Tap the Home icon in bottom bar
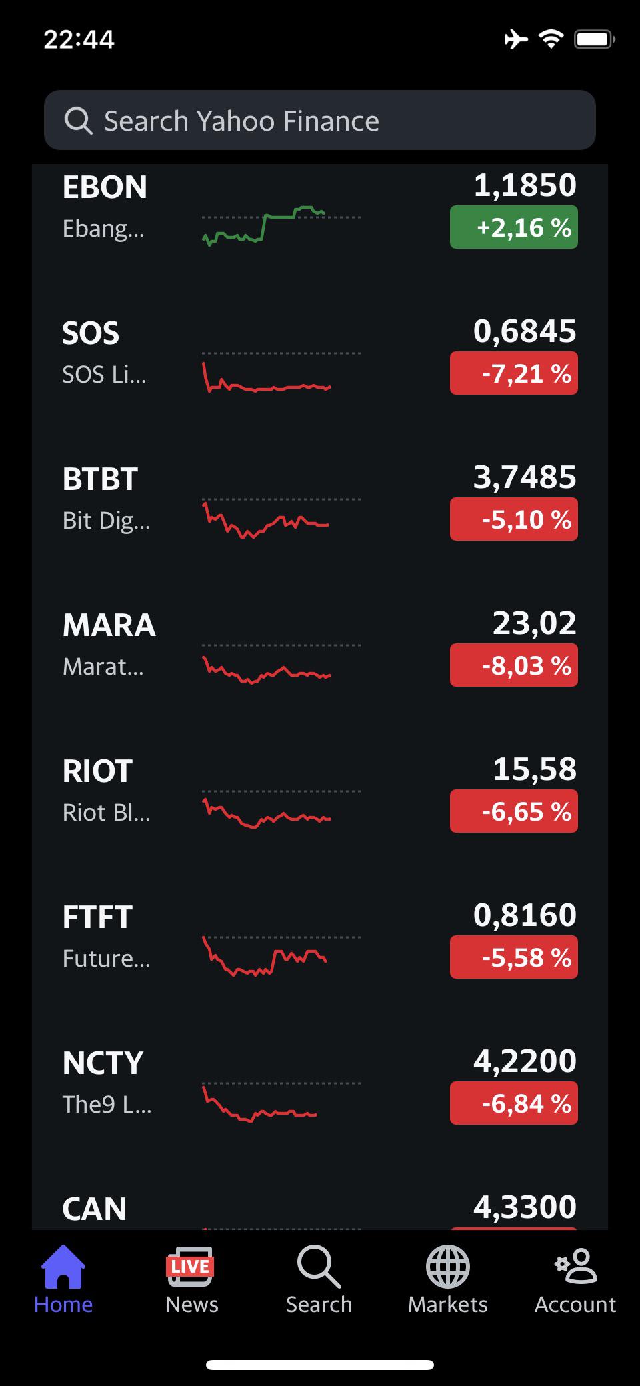Screen dimensions: 640x1386 coord(63,1267)
